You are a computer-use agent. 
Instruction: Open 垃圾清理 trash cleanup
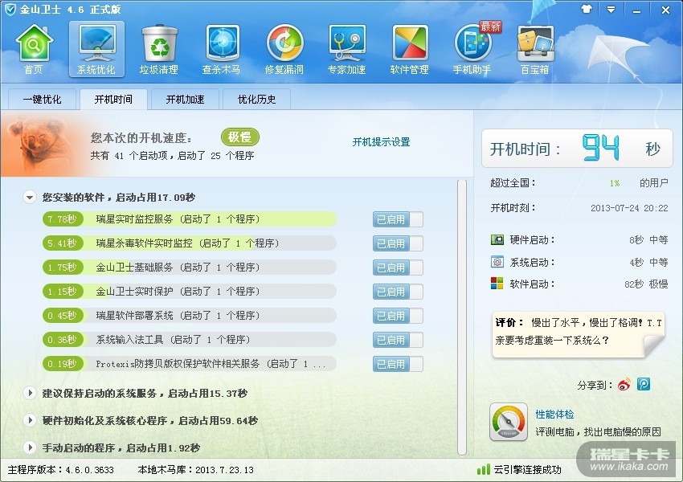coord(159,49)
